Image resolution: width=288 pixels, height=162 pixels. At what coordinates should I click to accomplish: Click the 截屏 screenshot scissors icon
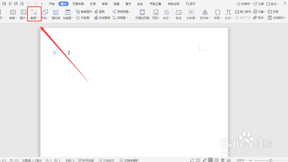34,12
